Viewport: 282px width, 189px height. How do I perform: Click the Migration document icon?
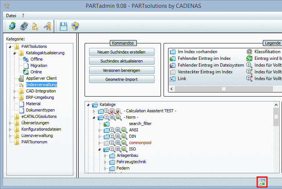tap(26, 66)
